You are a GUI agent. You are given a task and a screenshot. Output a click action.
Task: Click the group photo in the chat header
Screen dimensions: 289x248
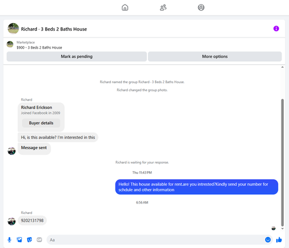coord(13,28)
